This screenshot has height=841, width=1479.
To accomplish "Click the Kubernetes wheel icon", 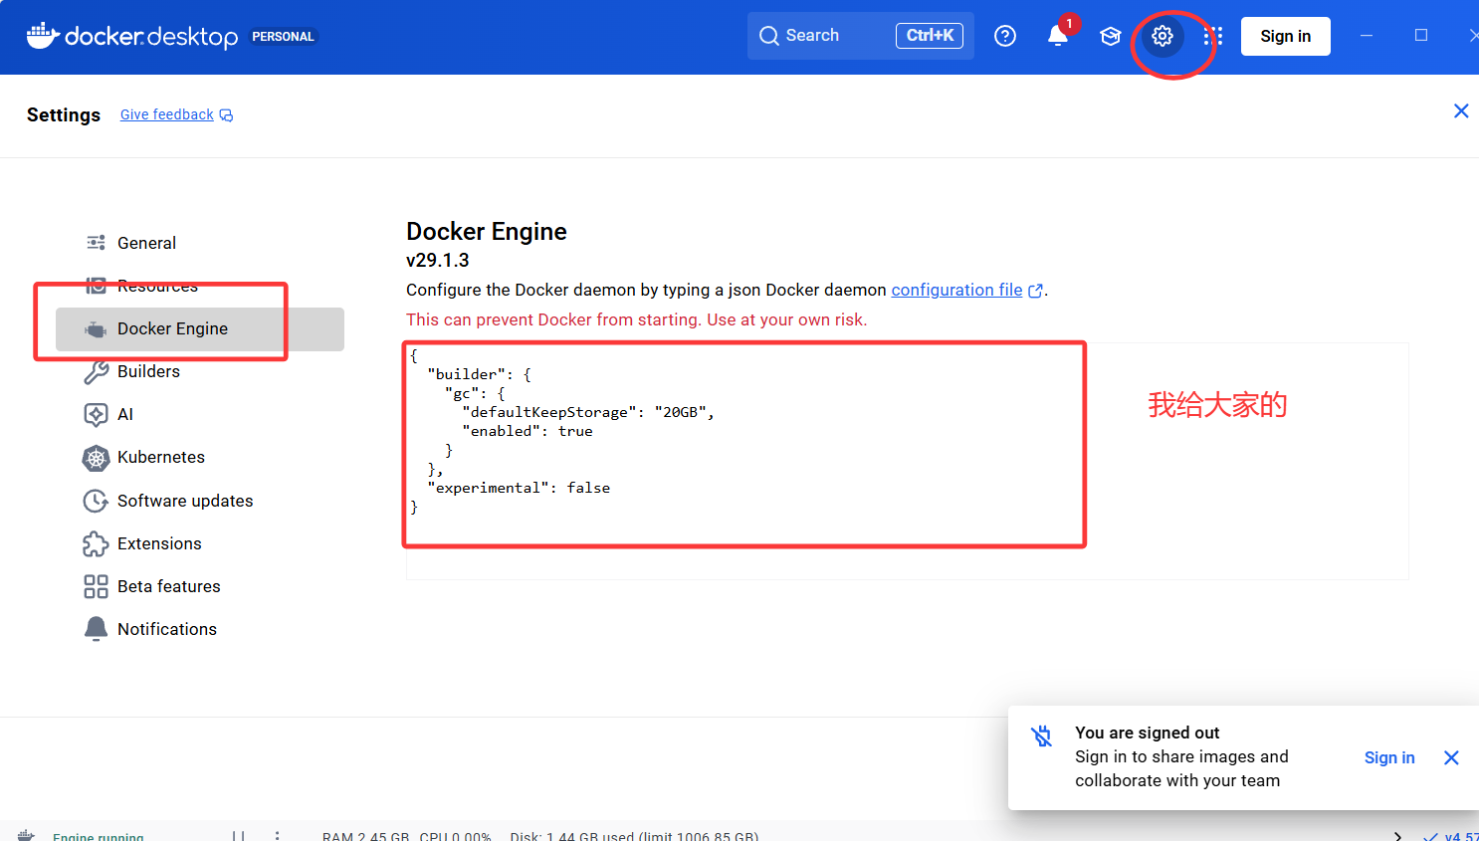I will [x=96, y=458].
